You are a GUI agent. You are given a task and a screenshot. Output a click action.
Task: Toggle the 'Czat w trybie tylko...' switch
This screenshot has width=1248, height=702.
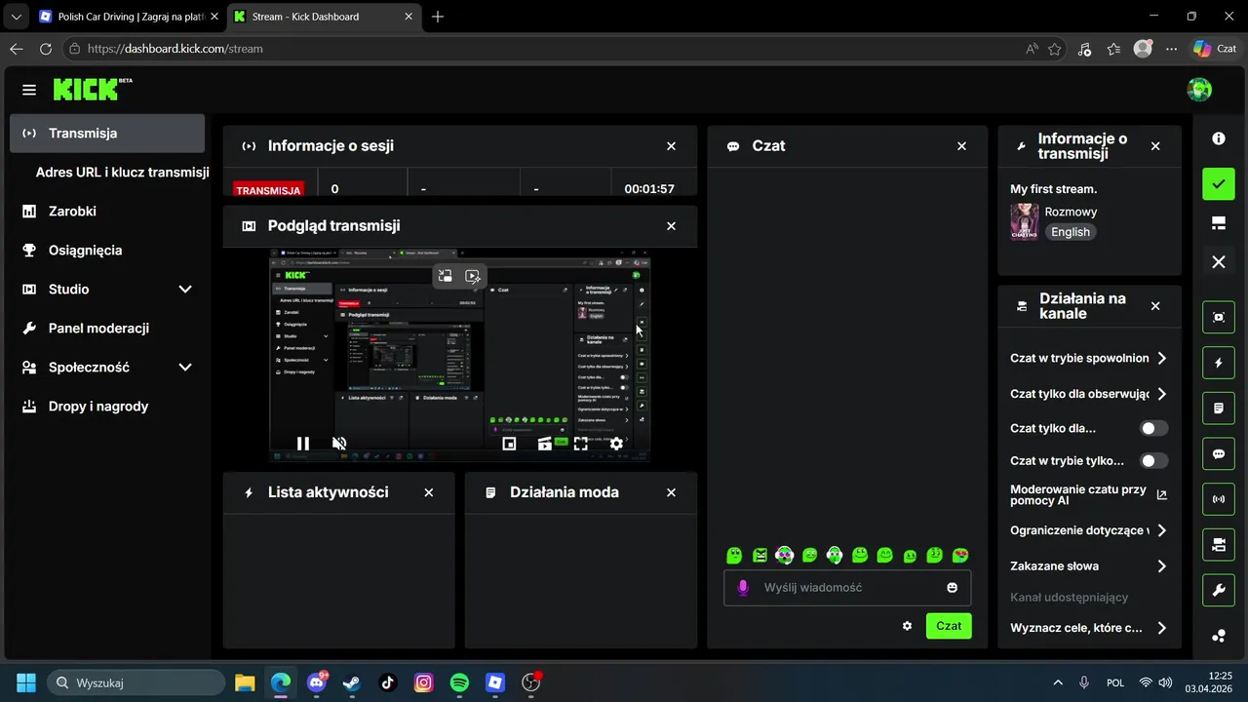tap(1154, 460)
